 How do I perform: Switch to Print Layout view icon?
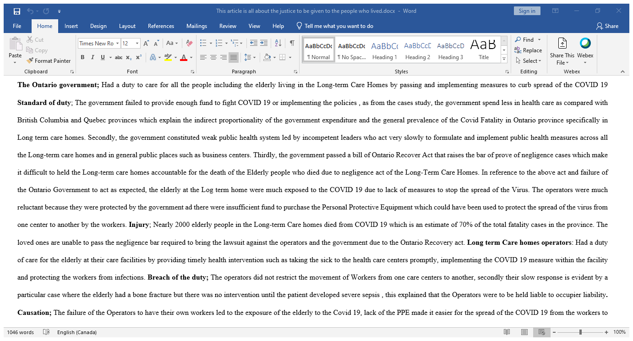524,332
